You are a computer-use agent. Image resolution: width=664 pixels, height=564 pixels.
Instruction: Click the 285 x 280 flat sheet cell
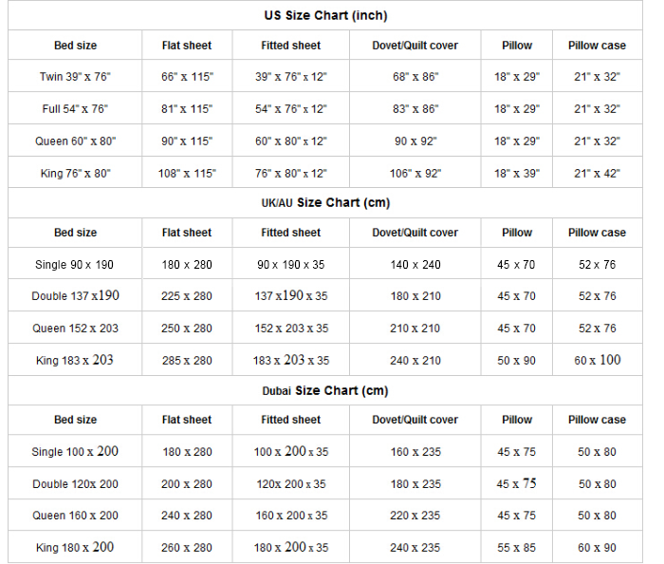187,361
